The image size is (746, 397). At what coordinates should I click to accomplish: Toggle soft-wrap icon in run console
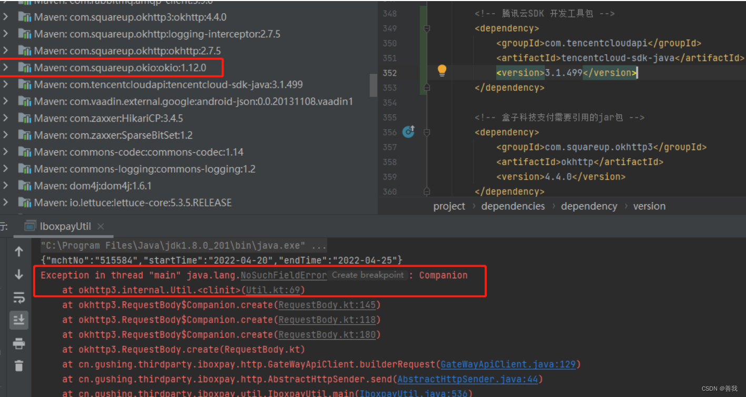click(18, 298)
